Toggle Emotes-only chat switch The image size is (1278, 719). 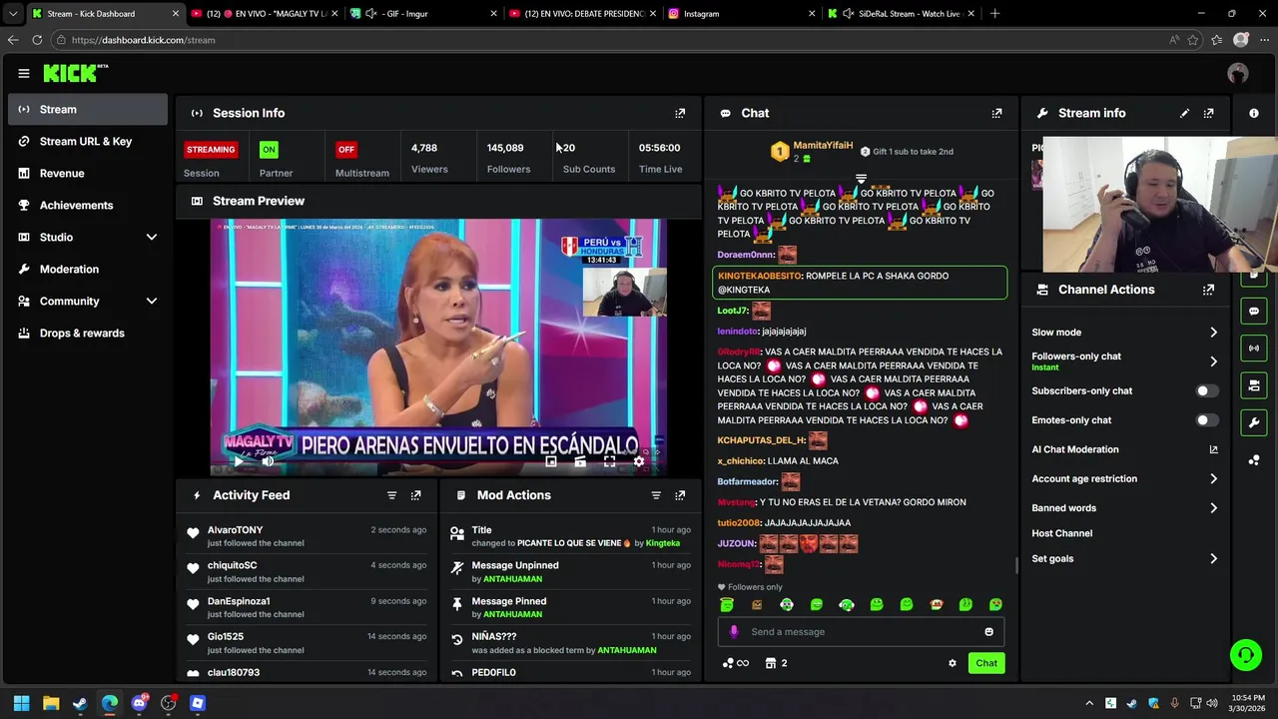[1207, 420]
